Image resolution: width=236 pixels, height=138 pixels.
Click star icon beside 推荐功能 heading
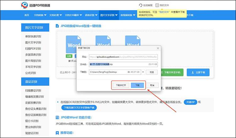point(57,133)
